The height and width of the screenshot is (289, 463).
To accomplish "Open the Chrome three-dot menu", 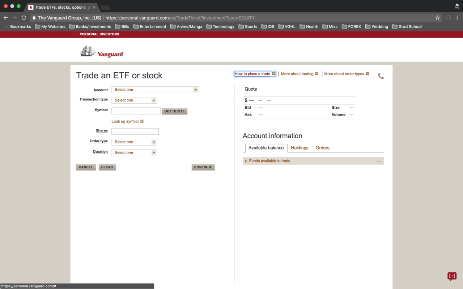I will click(x=457, y=18).
